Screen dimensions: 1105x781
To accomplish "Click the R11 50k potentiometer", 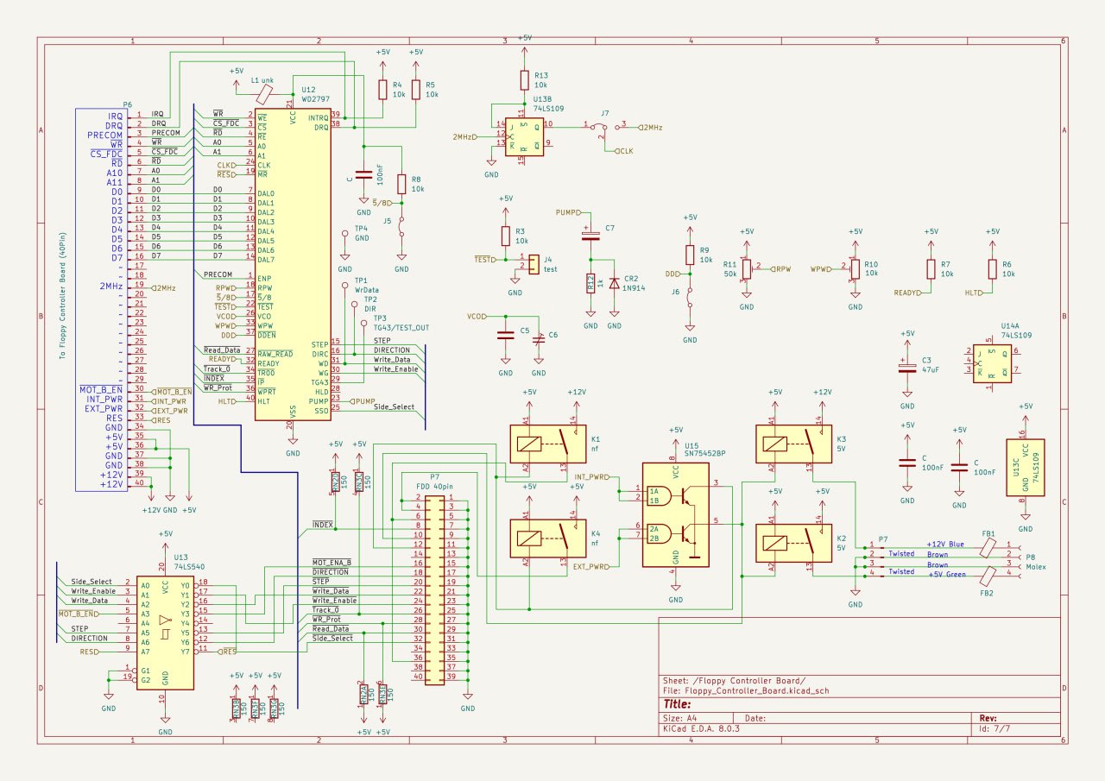I will 747,269.
